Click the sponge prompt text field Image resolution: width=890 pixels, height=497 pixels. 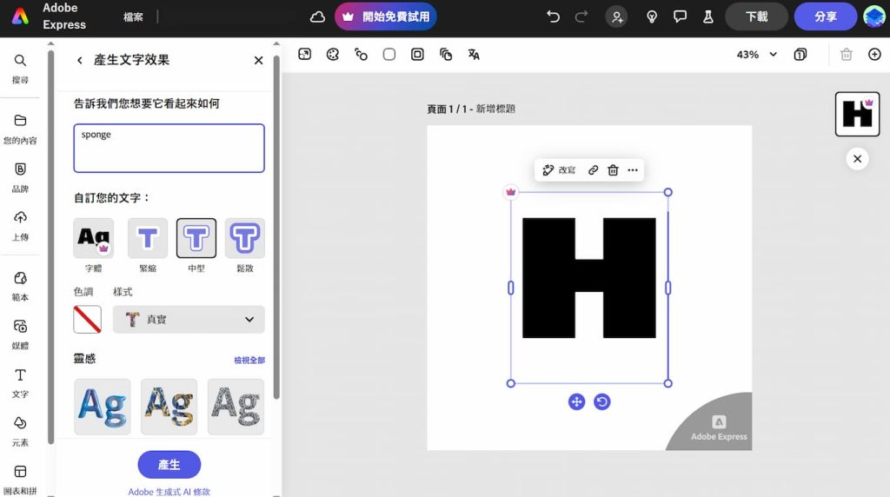(x=169, y=148)
